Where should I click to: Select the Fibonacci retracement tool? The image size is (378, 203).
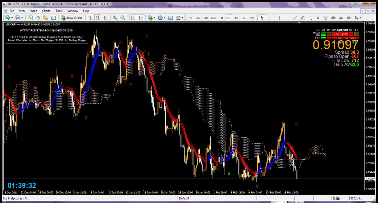310,18
